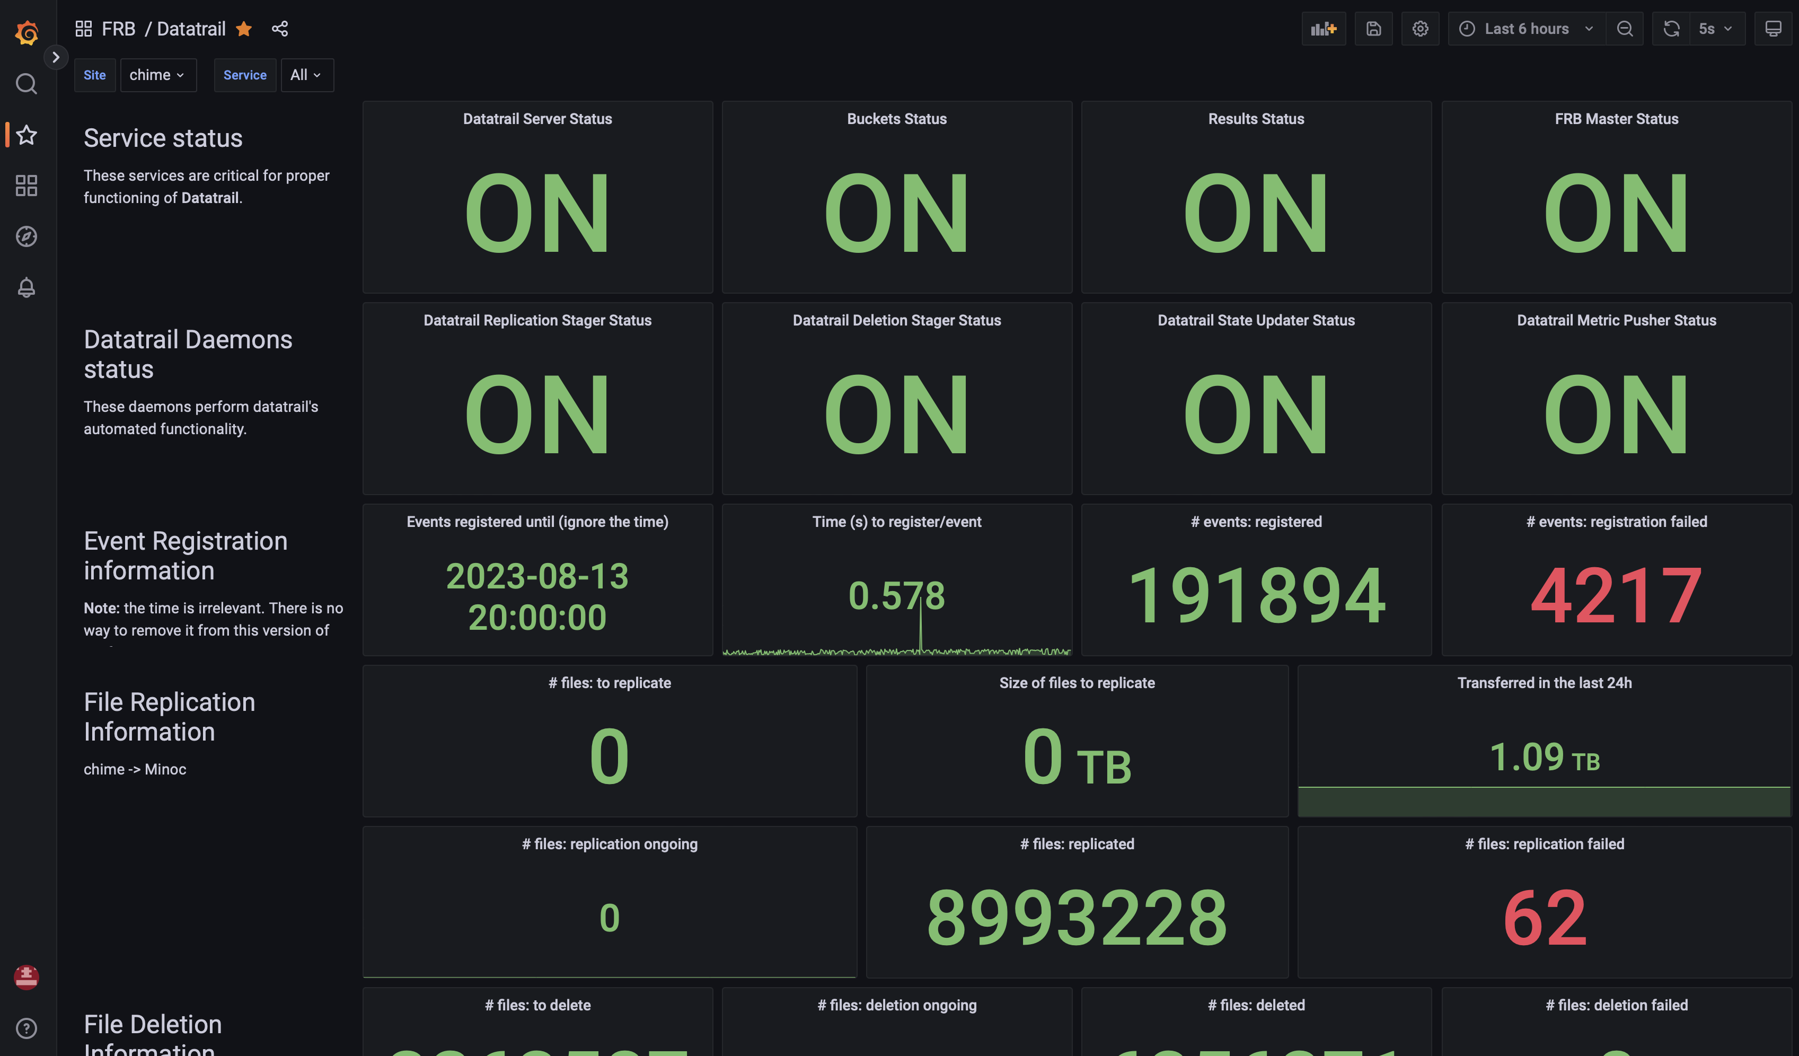Screen dimensions: 1799x1056
Task: Open Transferred in the last 24h title
Action: (1544, 683)
